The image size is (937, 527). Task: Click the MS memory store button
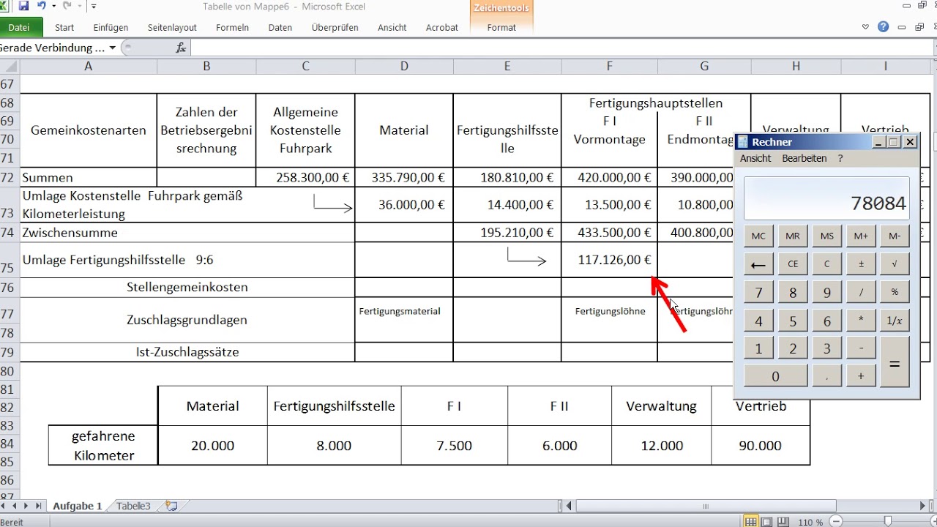pyautogui.click(x=826, y=236)
